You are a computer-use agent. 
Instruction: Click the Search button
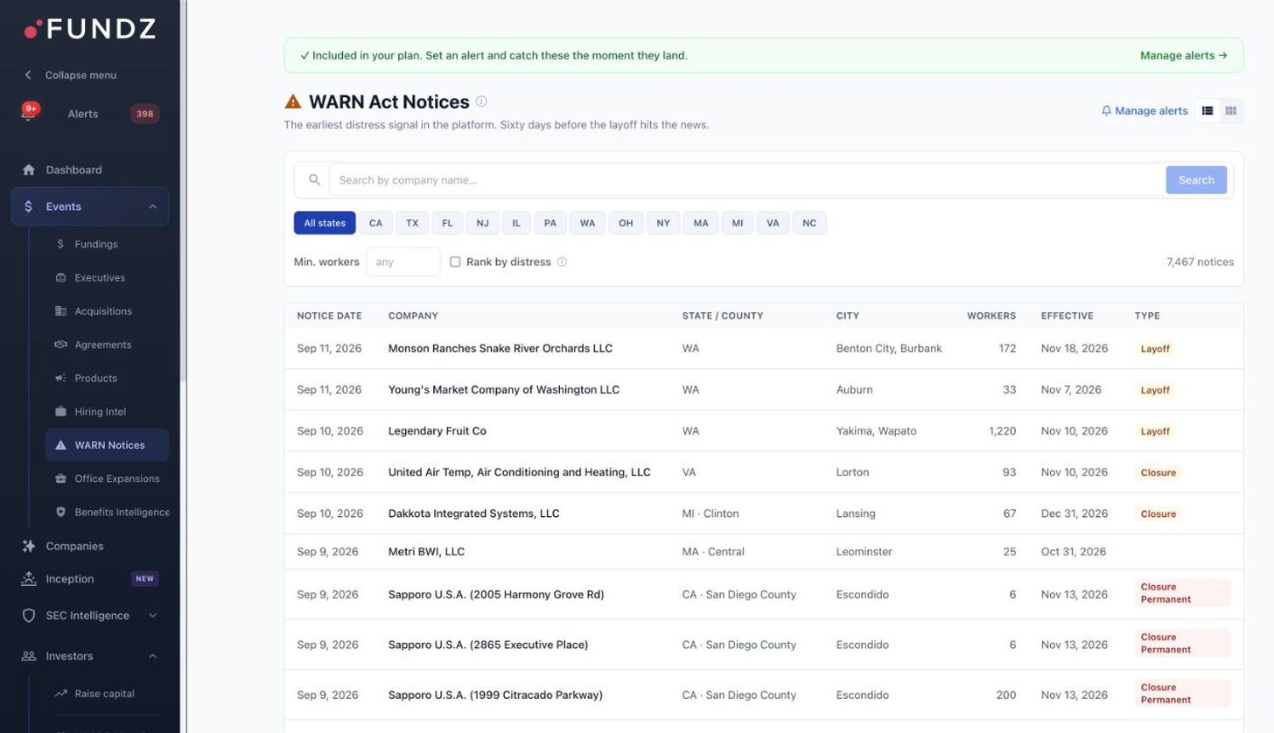click(1196, 180)
